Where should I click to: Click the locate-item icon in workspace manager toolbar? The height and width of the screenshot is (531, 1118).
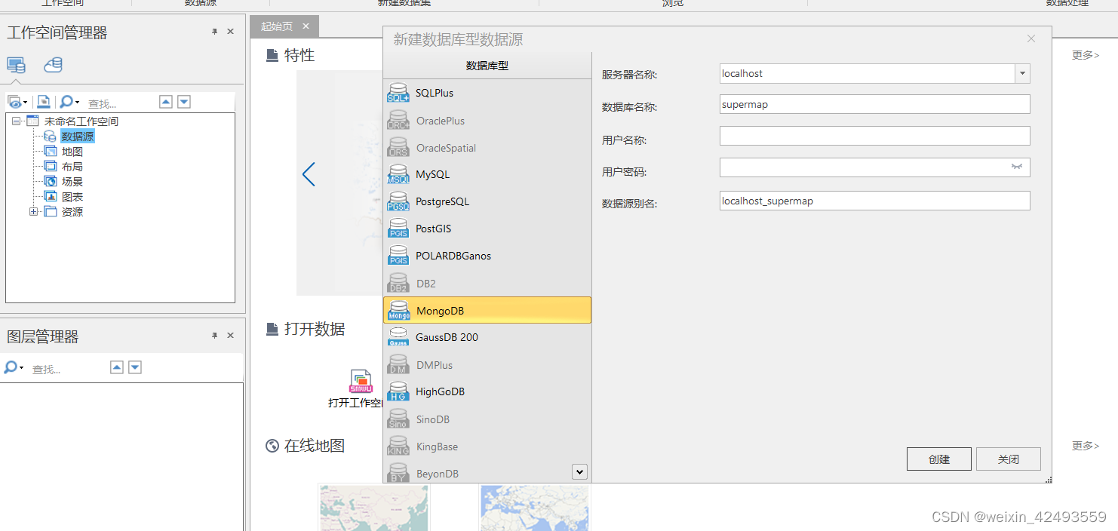[x=44, y=102]
